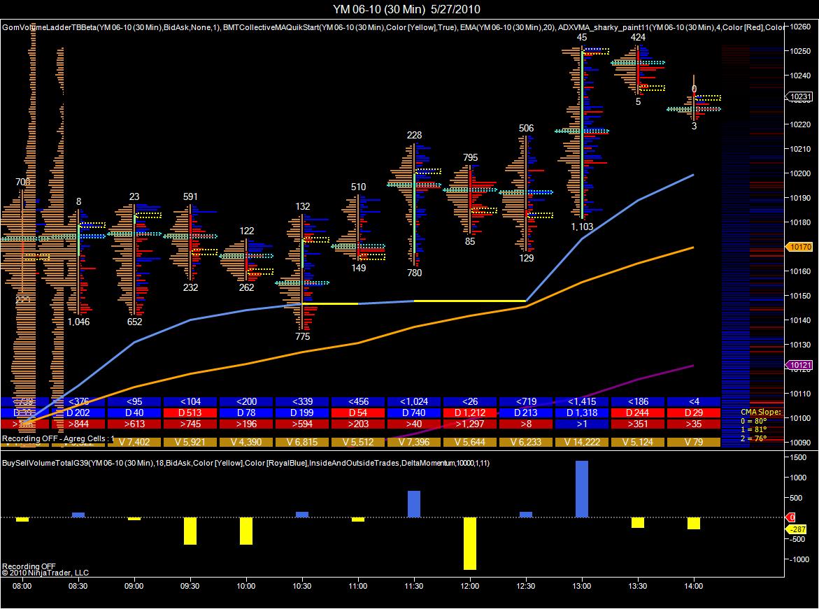Select the >351 ask volume cell
Image resolution: width=819 pixels, height=609 pixels.
coord(637,424)
